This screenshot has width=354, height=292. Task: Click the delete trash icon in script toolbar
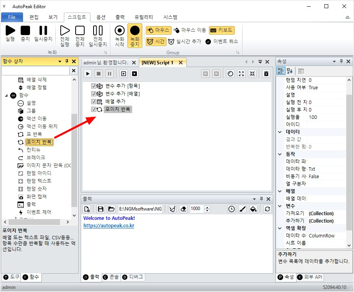266,74
